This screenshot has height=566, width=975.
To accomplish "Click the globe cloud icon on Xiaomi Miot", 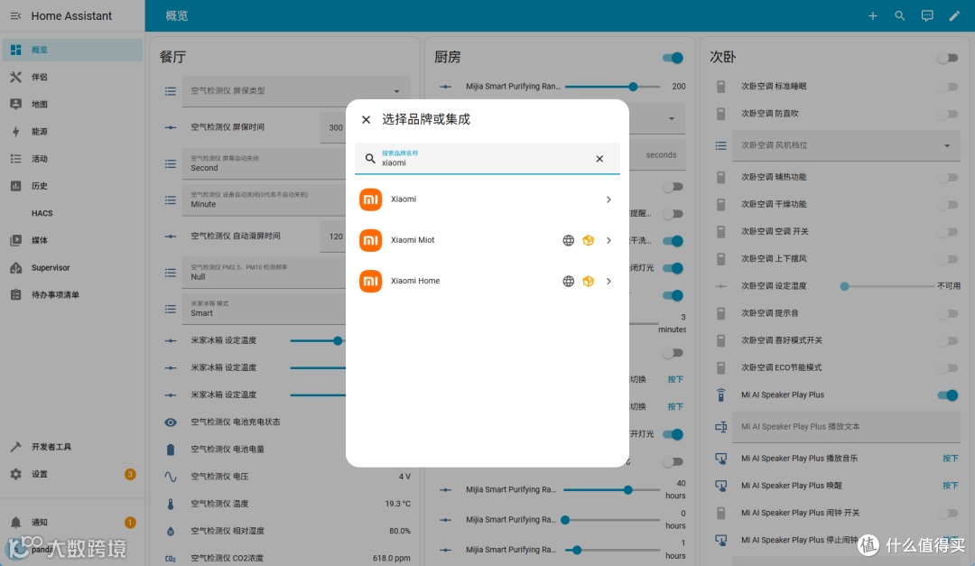I will point(569,240).
